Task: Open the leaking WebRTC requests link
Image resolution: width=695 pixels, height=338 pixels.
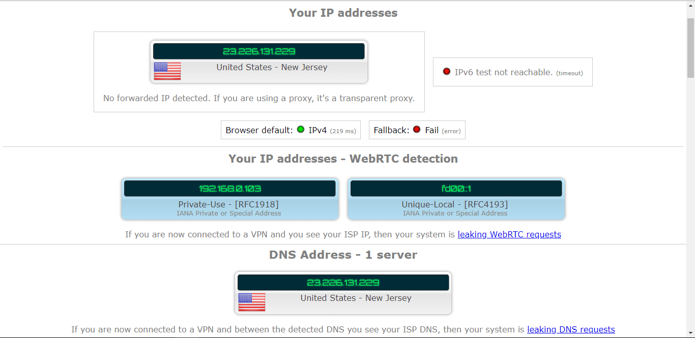Action: pyautogui.click(x=509, y=234)
